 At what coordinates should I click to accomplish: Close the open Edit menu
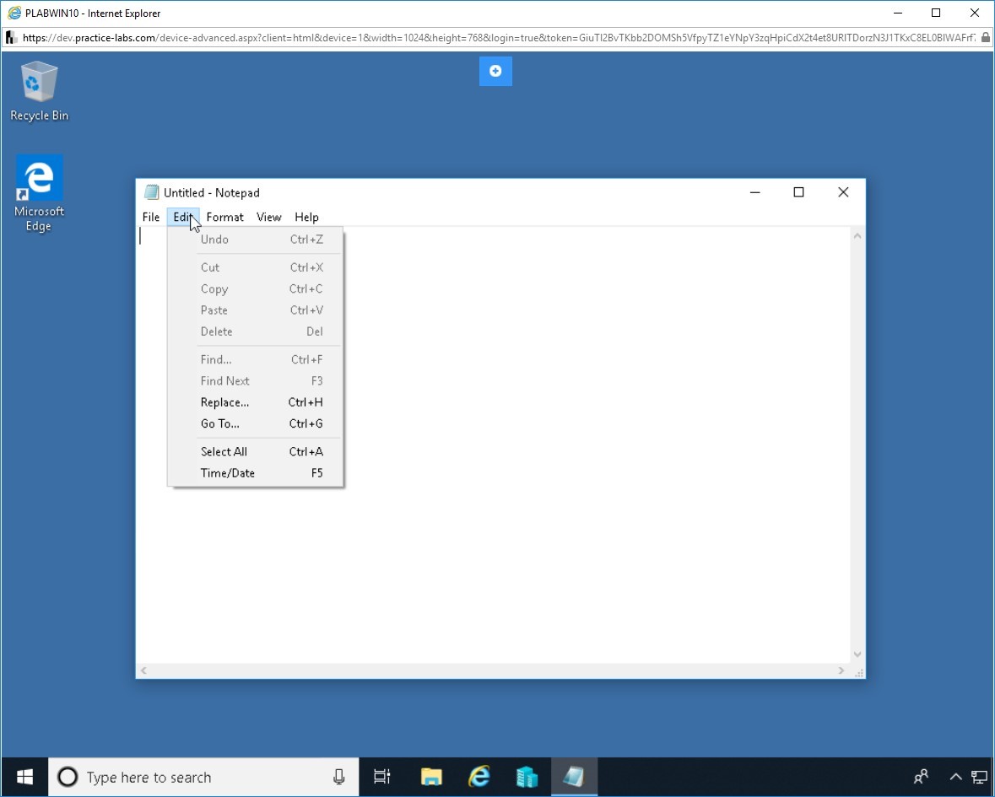coord(183,217)
